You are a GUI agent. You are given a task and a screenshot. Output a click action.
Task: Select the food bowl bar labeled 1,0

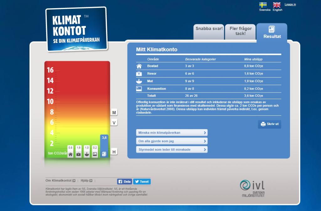click(87, 151)
